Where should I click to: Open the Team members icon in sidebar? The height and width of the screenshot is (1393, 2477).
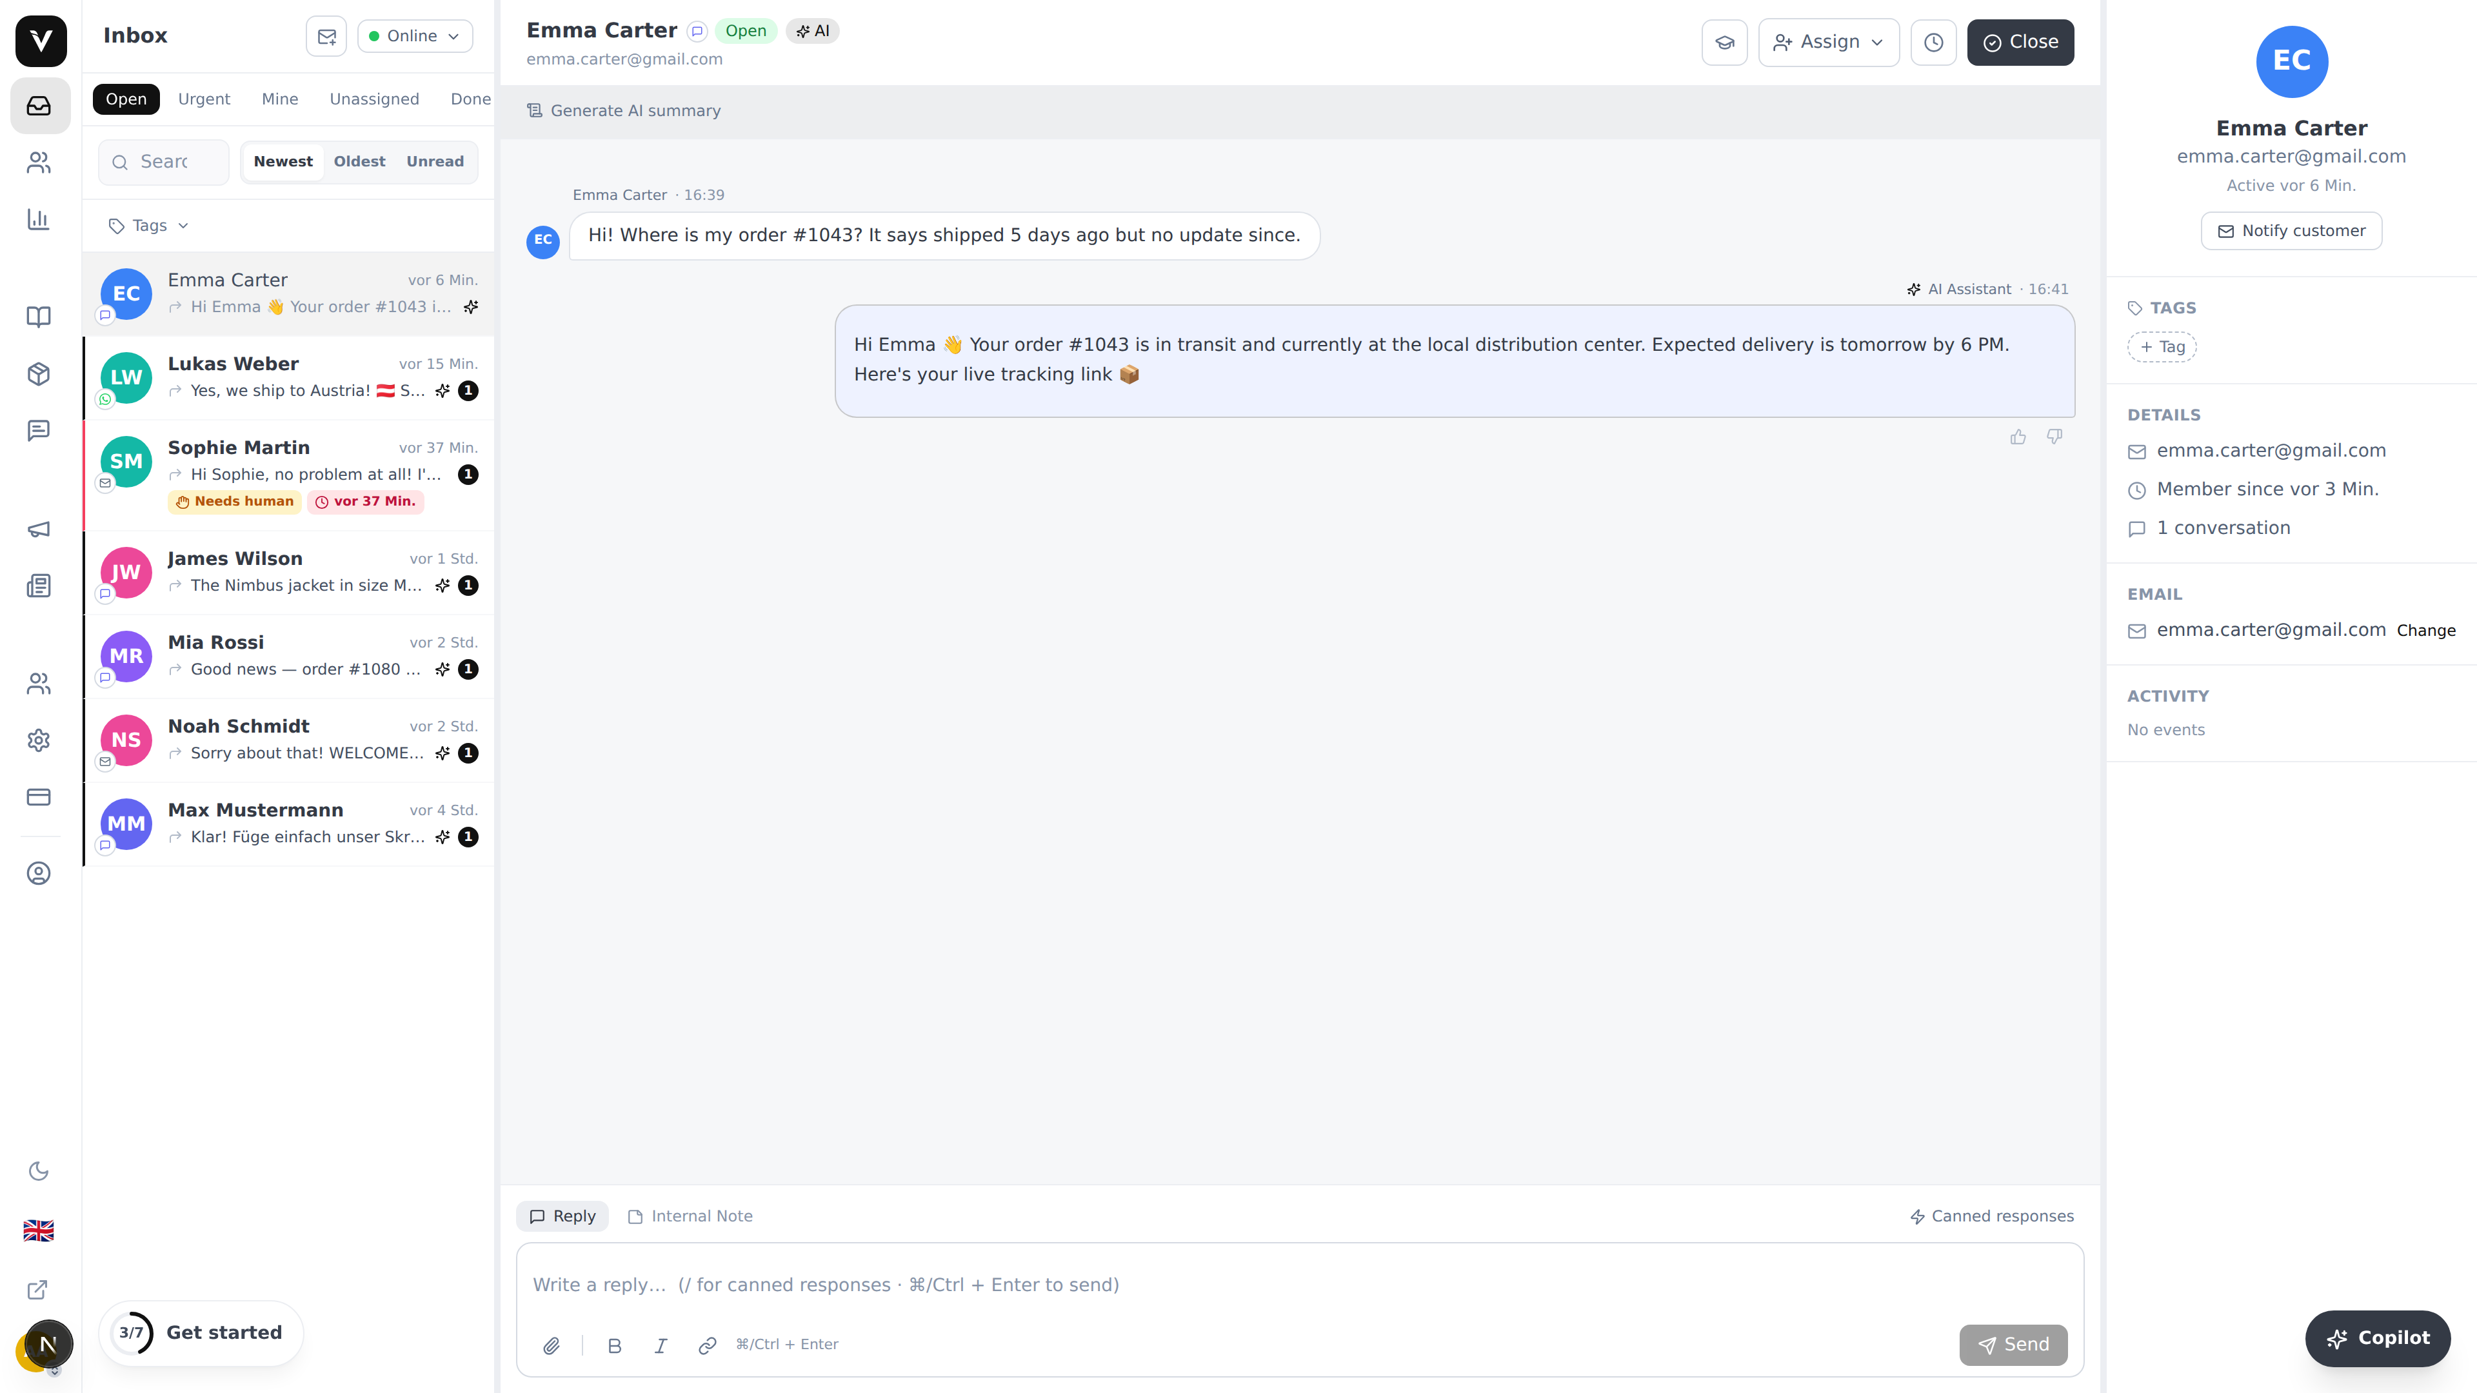(x=39, y=684)
